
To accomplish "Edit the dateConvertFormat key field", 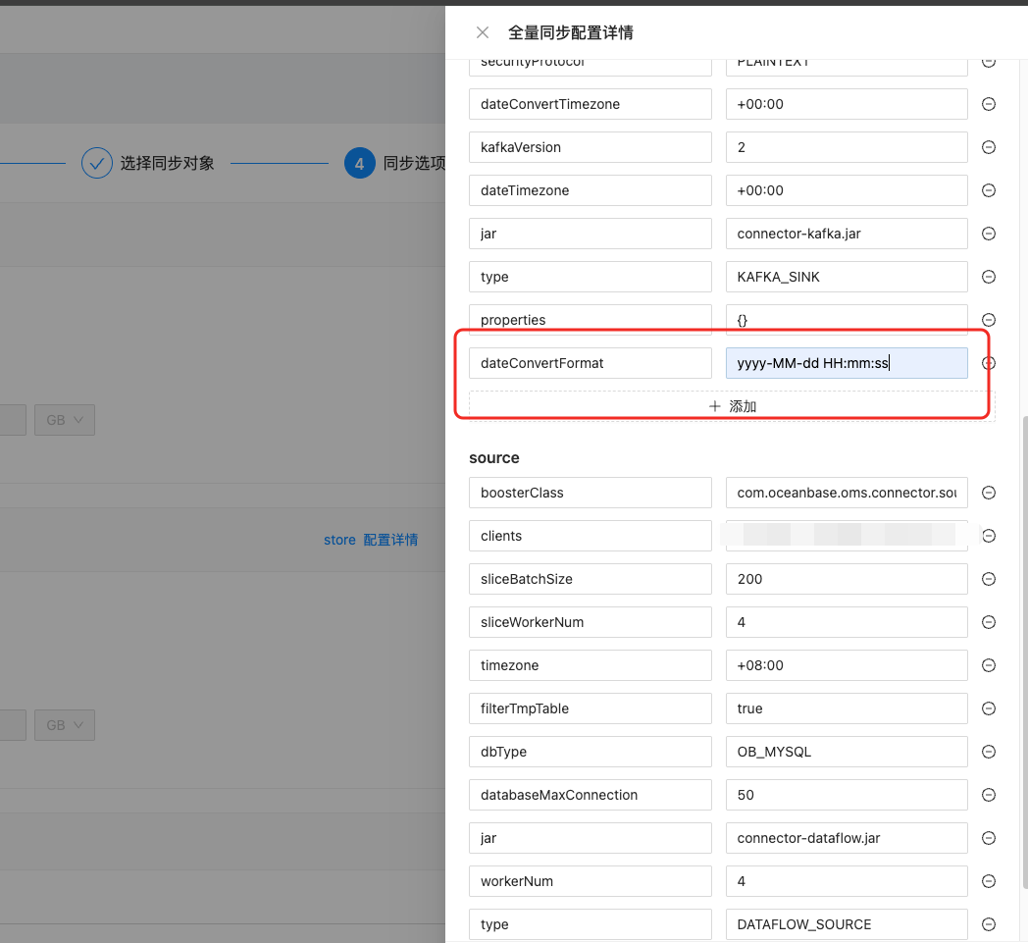I will click(x=591, y=363).
